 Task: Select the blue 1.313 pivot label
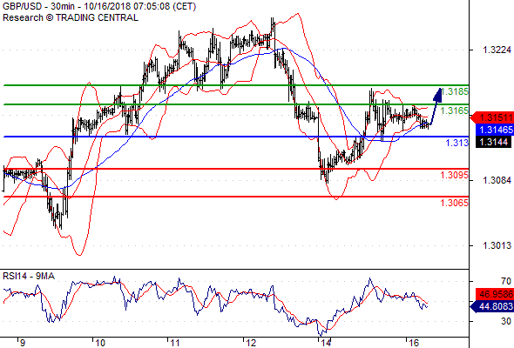[457, 143]
